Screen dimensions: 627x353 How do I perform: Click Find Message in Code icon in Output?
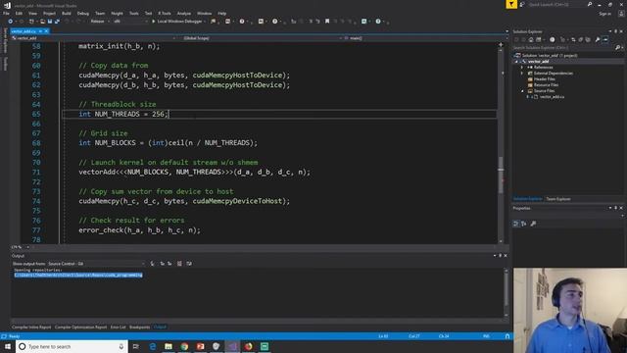(x=153, y=264)
